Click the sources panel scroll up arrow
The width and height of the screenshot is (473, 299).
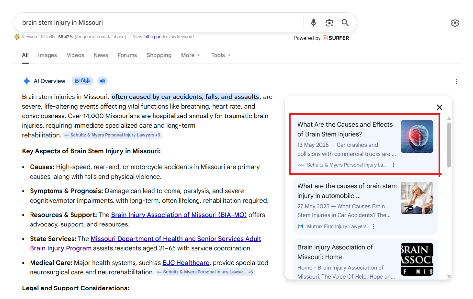(449, 119)
